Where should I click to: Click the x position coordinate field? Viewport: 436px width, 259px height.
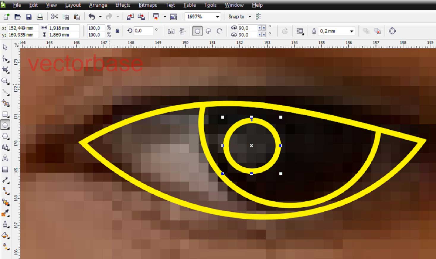coord(22,27)
